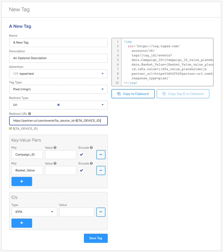Open the Advertiser dropdown
The width and height of the screenshot is (223, 252).
click(x=102, y=74)
